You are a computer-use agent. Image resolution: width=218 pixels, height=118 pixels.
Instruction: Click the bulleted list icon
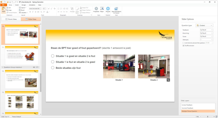(59, 9)
